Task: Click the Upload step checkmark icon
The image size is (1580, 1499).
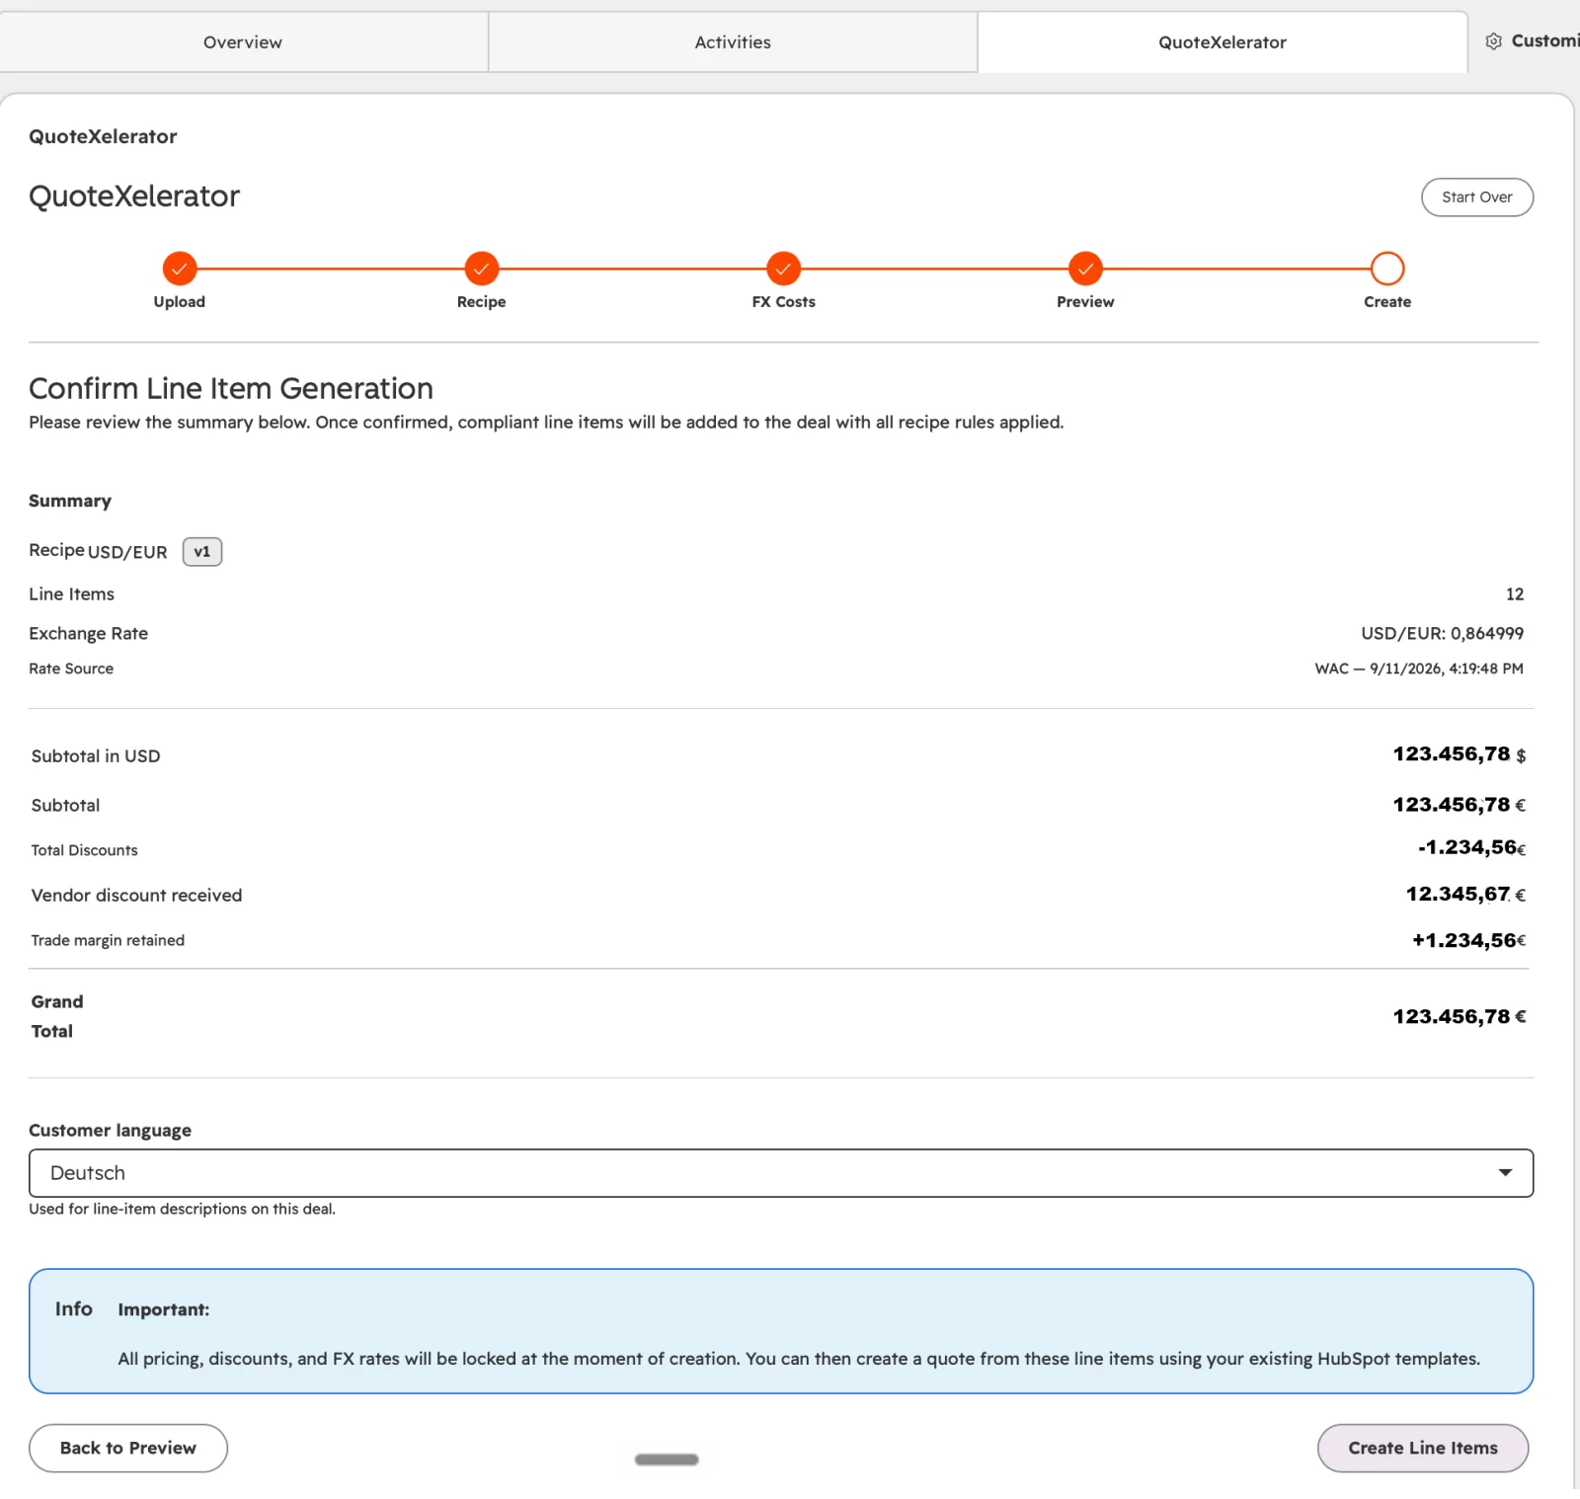Action: point(180,268)
